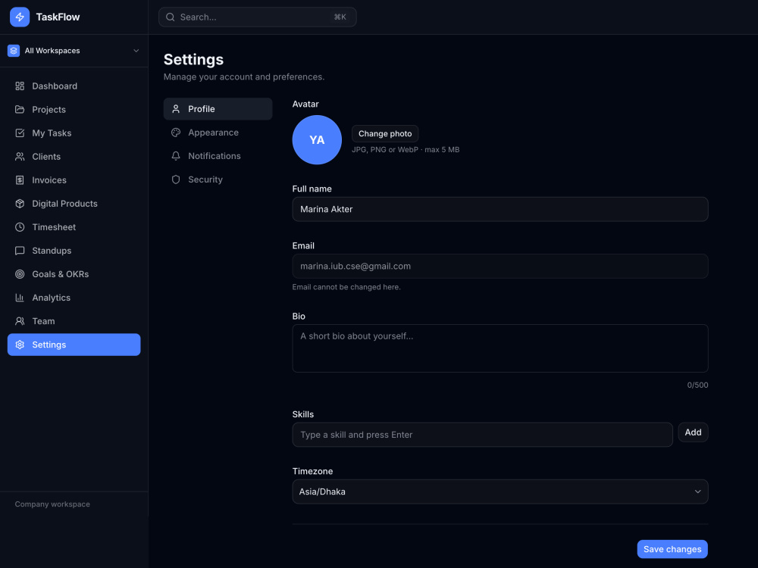Click the TaskFlow brand name
Viewport: 758px width, 568px height.
coord(58,17)
